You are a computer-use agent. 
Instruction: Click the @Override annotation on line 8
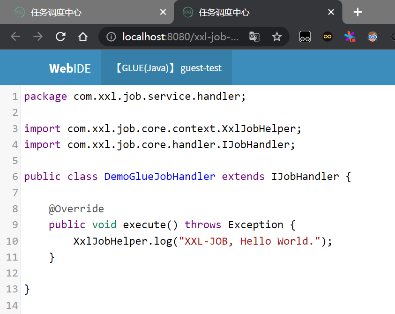coord(75,209)
